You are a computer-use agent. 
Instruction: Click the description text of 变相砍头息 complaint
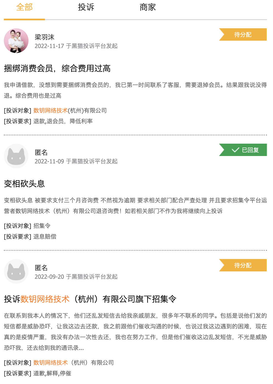[x=135, y=206]
